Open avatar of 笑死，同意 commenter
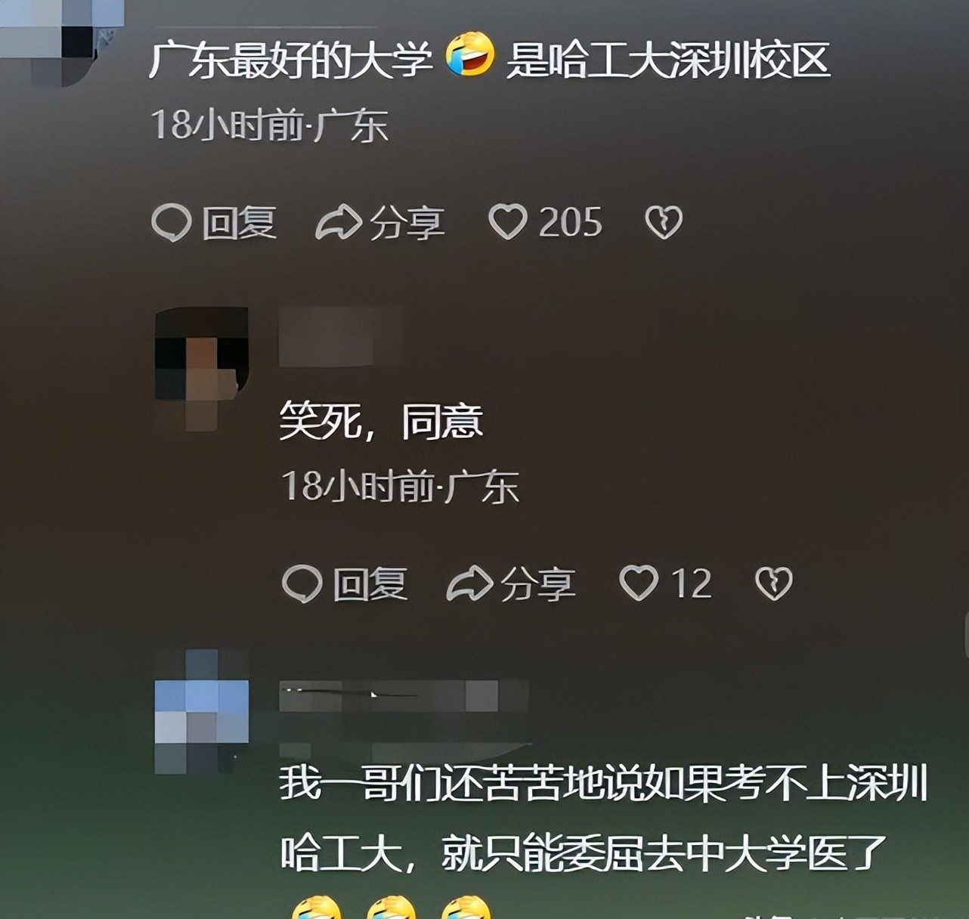The height and width of the screenshot is (919, 969). pyautogui.click(x=202, y=369)
